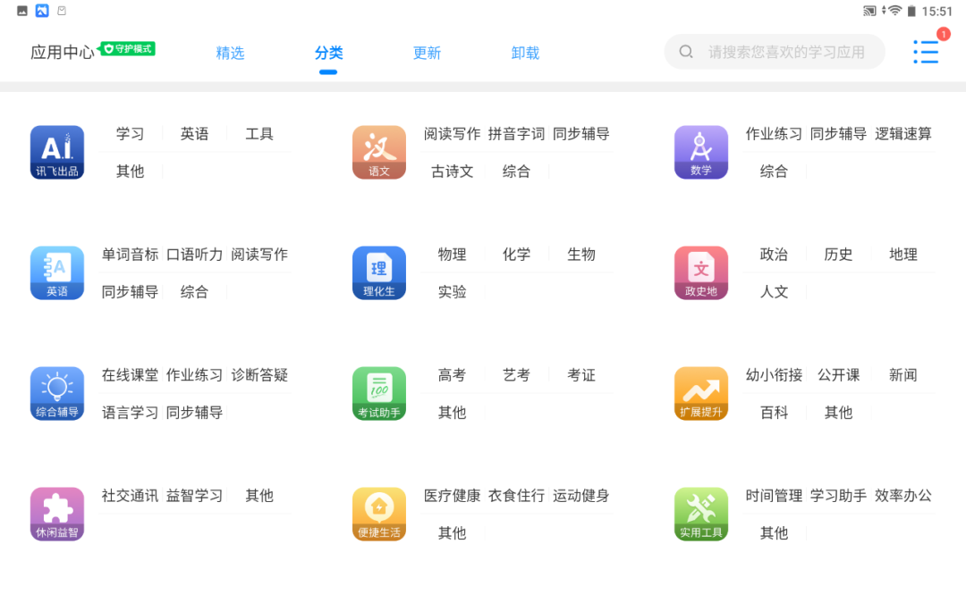Select the 分类 tab

click(329, 53)
